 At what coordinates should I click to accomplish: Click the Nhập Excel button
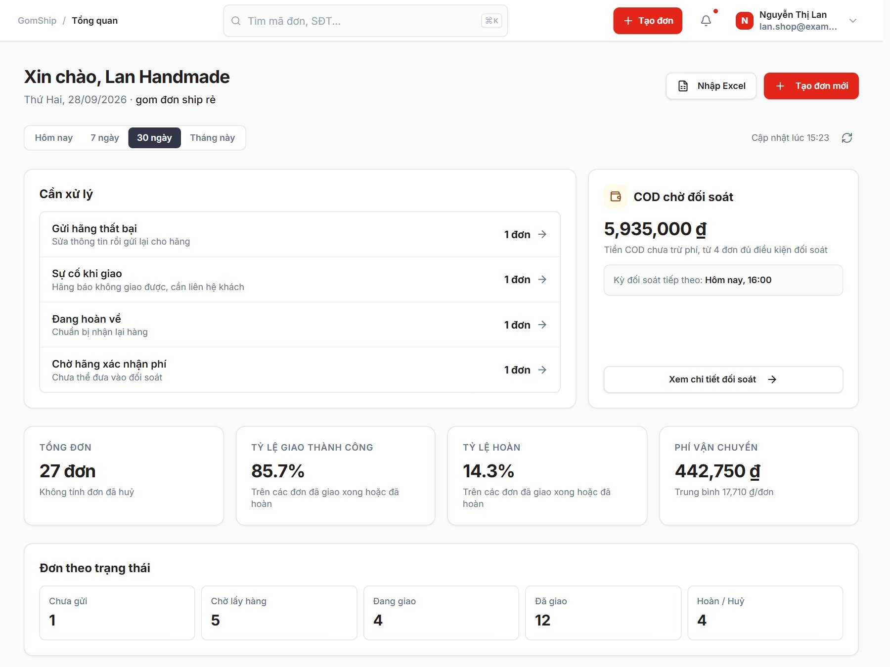711,86
